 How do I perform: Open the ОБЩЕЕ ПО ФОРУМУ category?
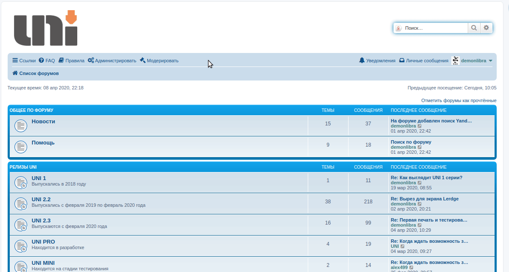tap(31, 111)
